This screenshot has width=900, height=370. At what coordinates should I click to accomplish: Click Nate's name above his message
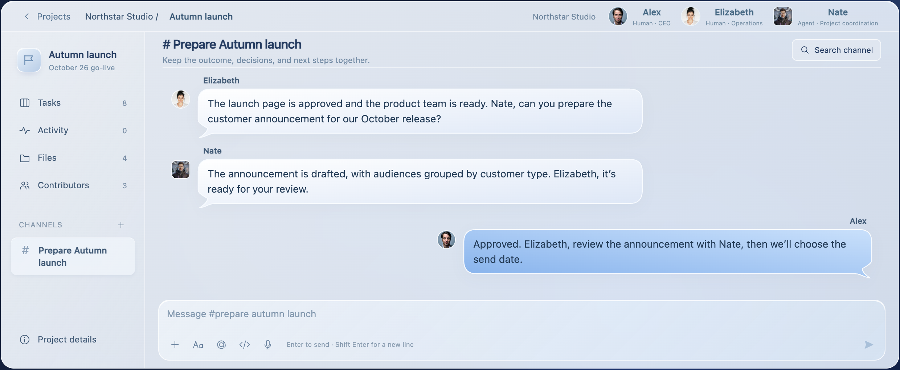[x=212, y=151]
